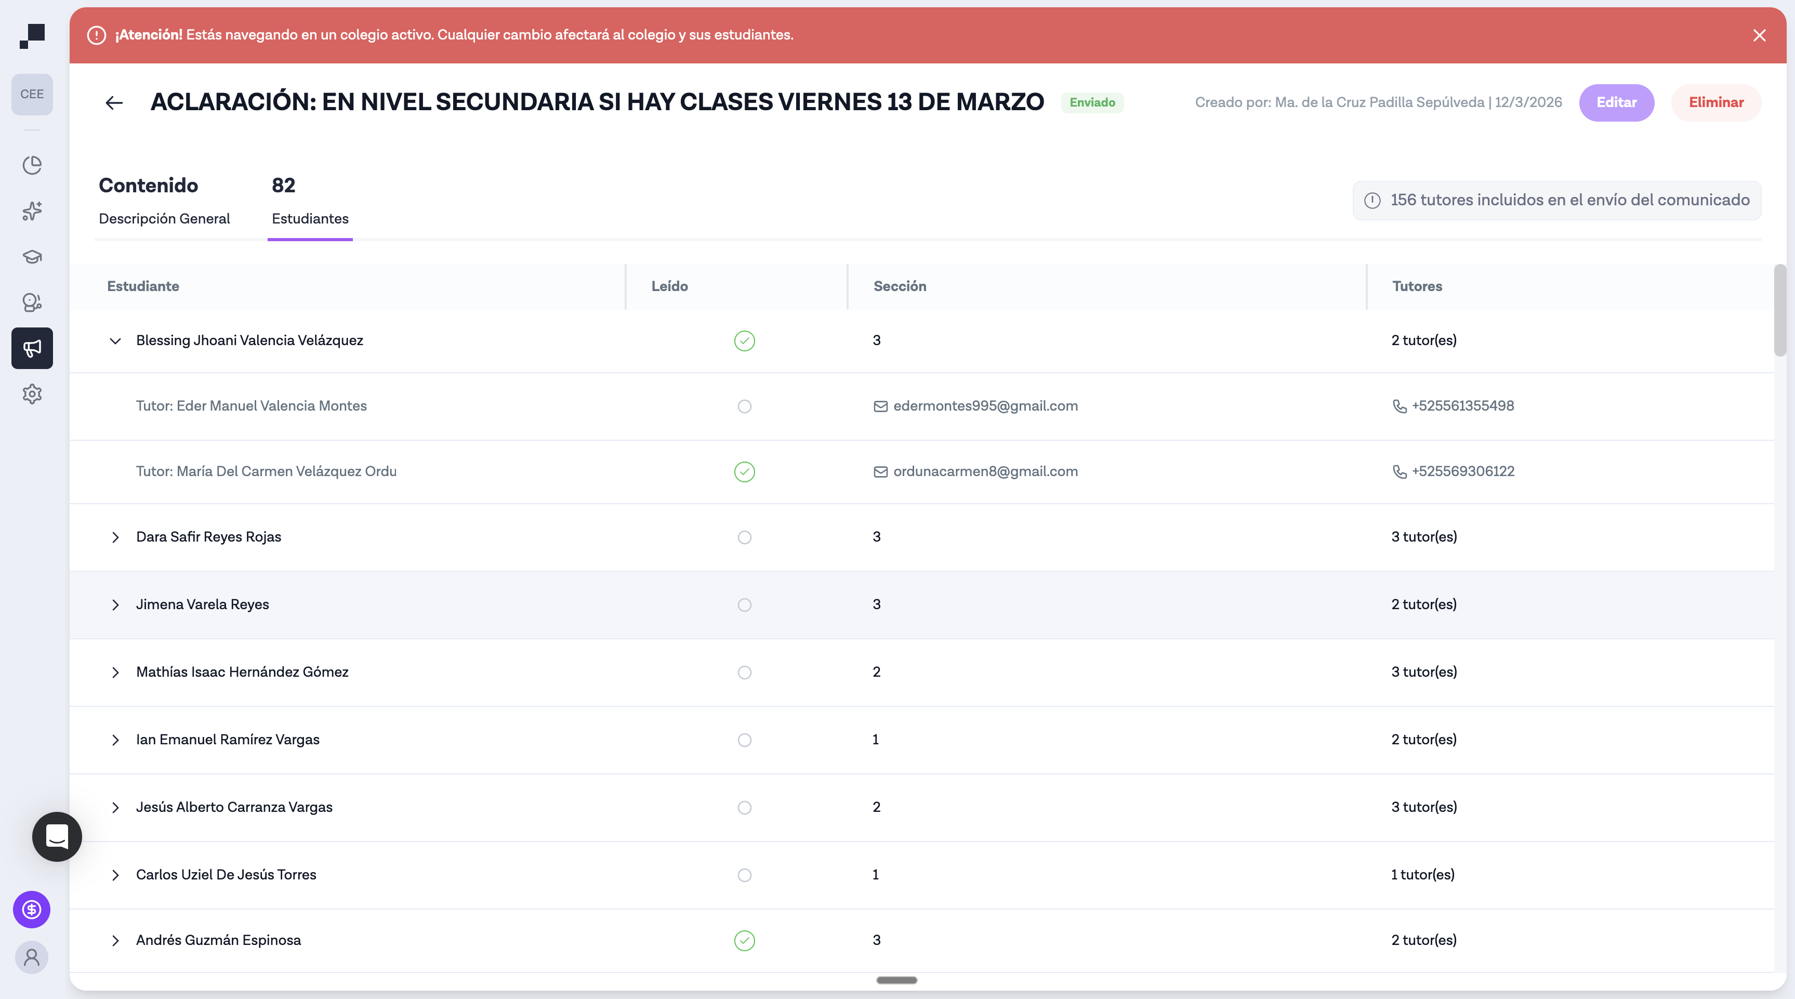Open the pie chart dashboard sidebar icon

(32, 165)
